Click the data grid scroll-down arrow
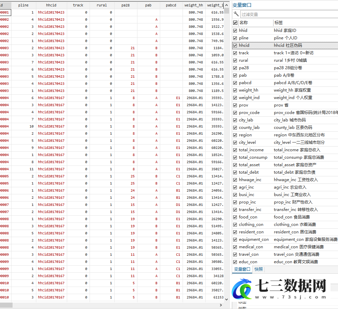The width and height of the screenshot is (338, 309). point(226,299)
